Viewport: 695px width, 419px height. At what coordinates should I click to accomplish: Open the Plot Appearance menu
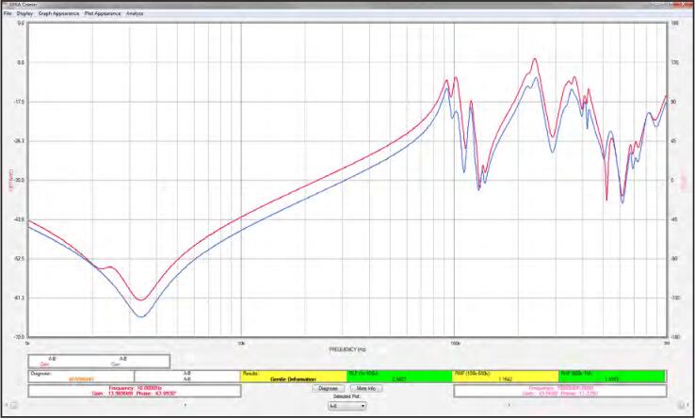pos(102,13)
